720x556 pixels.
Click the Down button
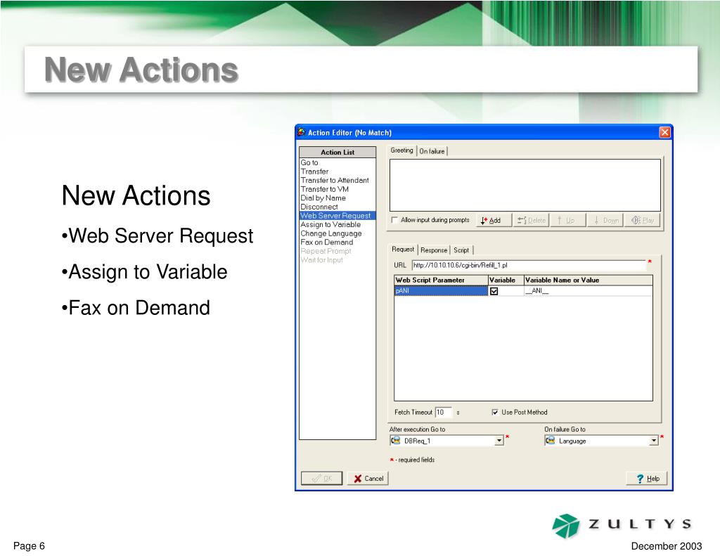[605, 221]
